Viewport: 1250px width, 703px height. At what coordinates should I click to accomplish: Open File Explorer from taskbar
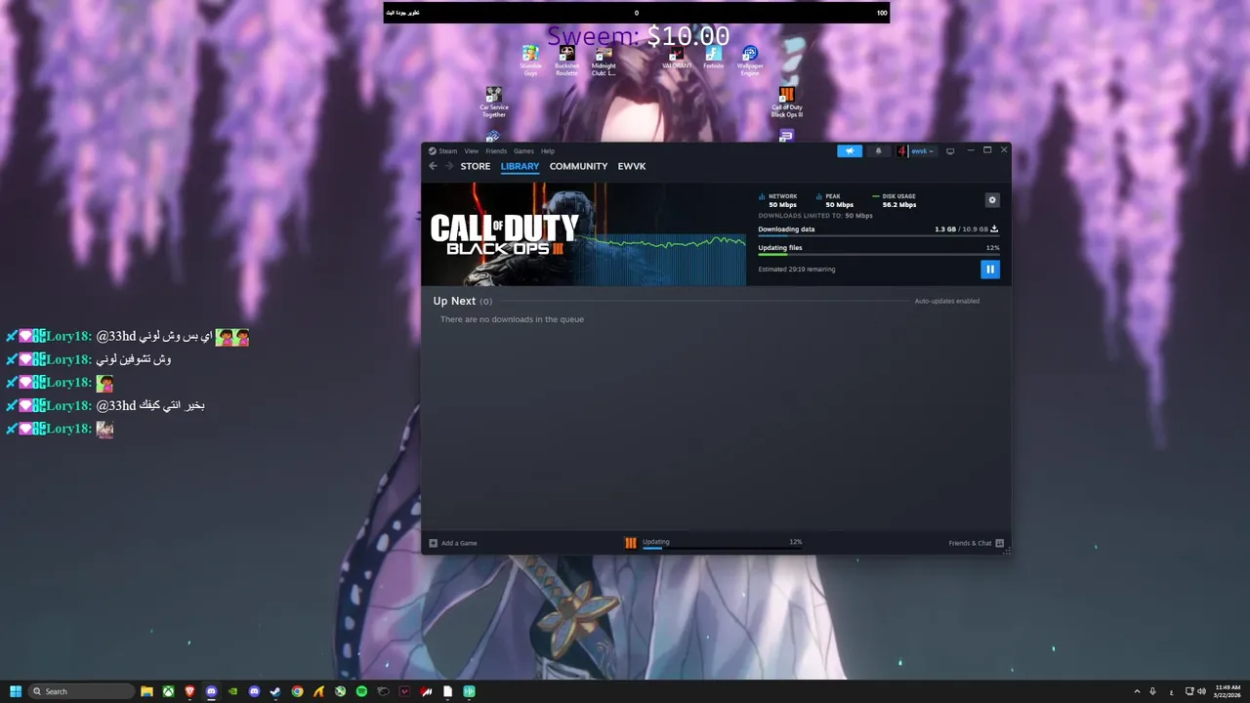pos(147,691)
